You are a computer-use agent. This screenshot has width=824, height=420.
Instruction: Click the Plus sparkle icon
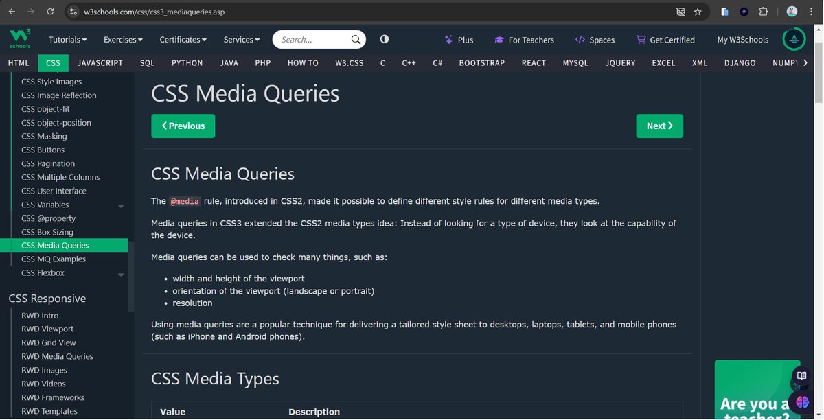point(448,40)
